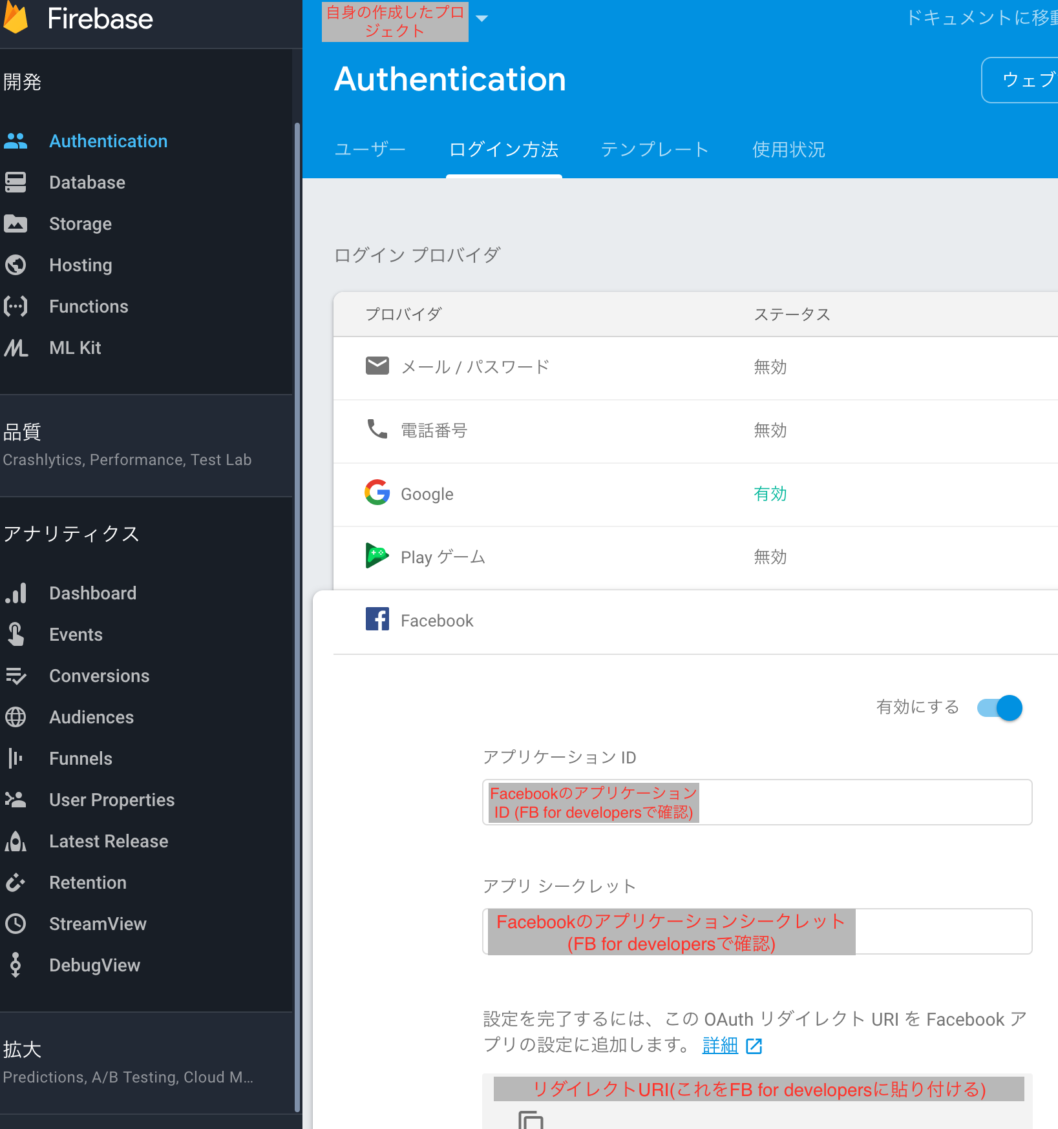Click the Google logo icon

[377, 492]
